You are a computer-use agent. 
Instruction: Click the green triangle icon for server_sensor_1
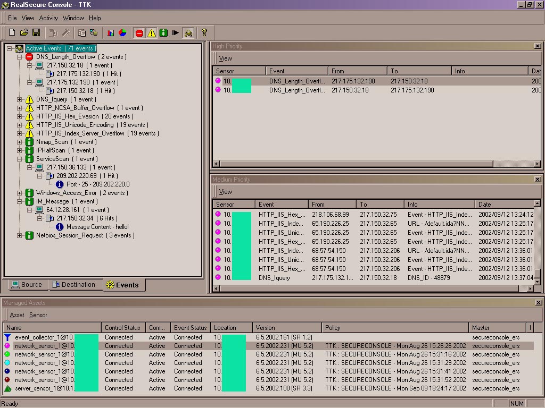[x=7, y=388]
